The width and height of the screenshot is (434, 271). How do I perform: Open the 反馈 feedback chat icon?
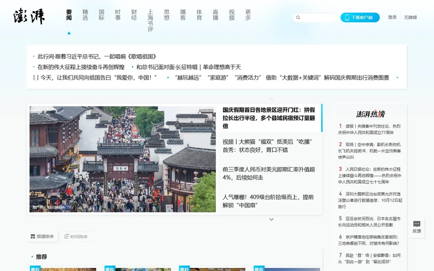(416, 224)
